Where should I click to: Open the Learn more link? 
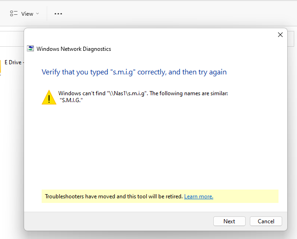point(198,196)
